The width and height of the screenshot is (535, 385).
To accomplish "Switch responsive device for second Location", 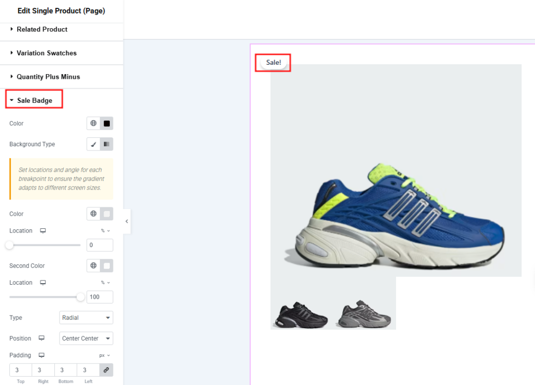I will point(43,283).
